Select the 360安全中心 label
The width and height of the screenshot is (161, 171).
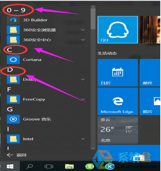tap(37, 40)
